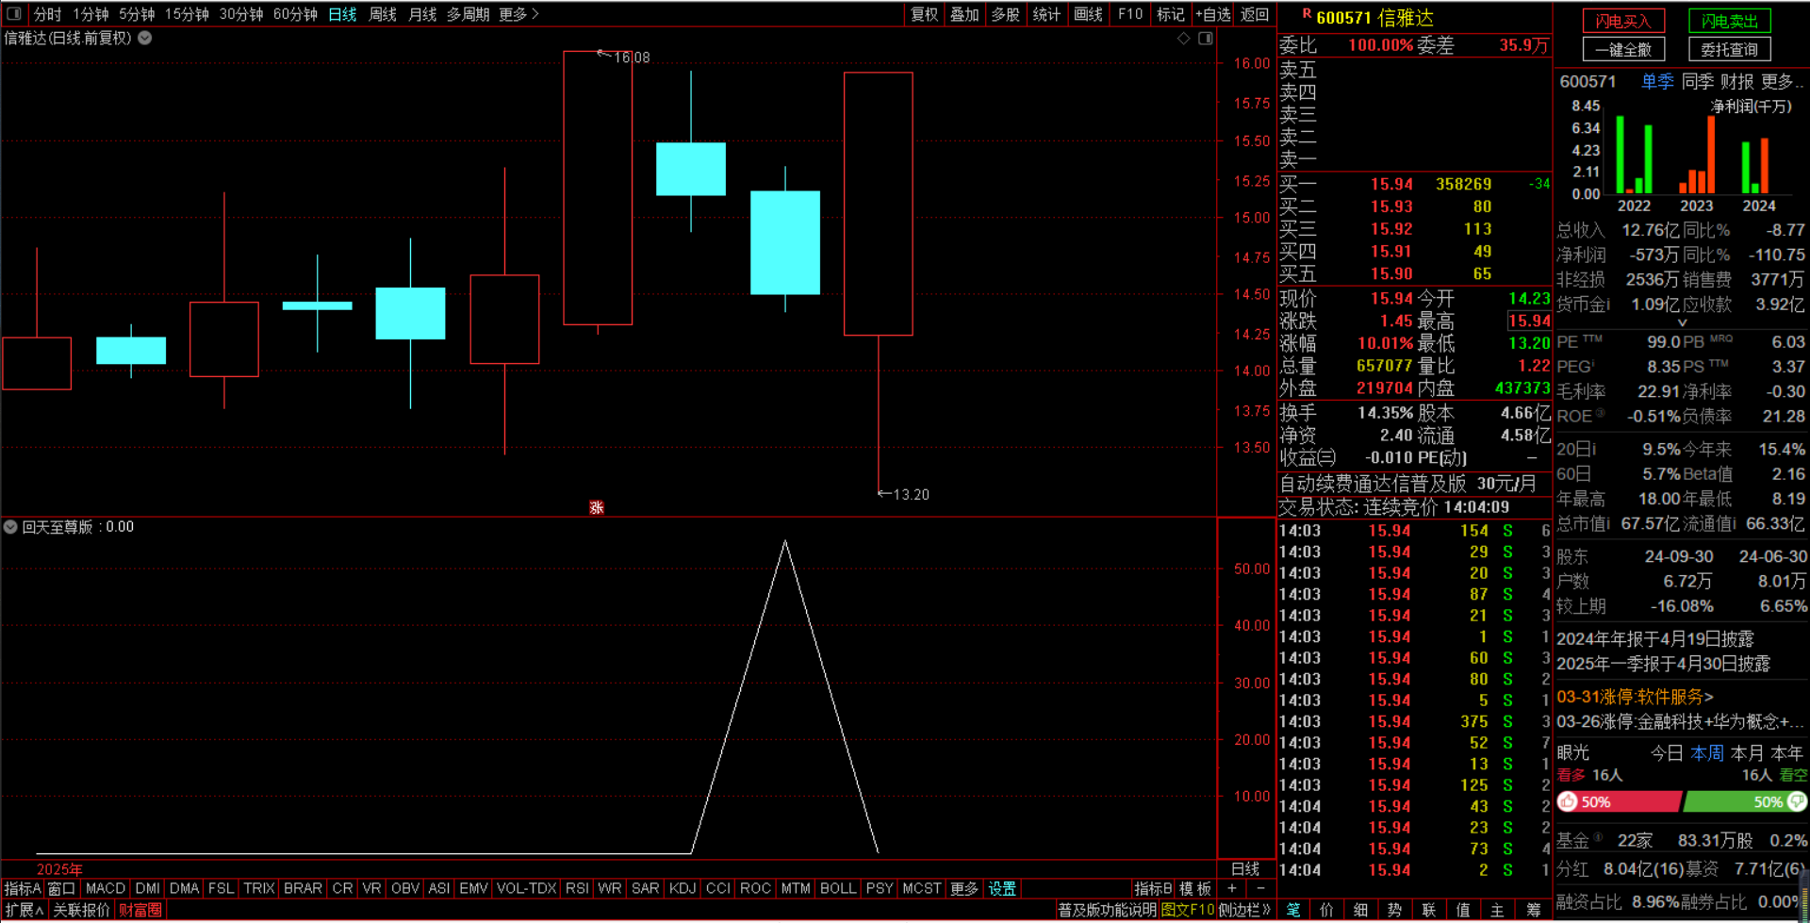
Task: Switch to 分时 intraday view
Action: pos(47,14)
